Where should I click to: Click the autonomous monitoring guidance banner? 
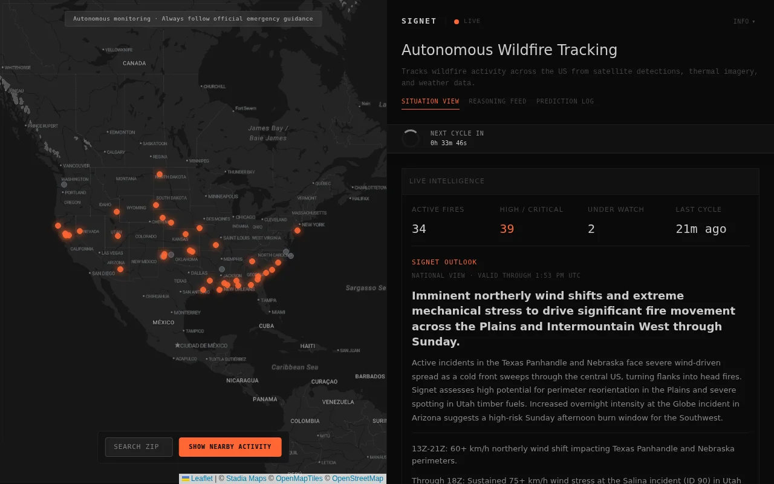point(193,19)
